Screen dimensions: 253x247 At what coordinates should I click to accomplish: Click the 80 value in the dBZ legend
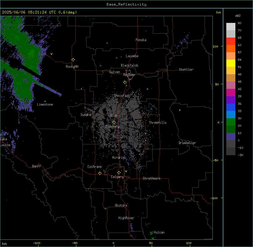coord(239,23)
